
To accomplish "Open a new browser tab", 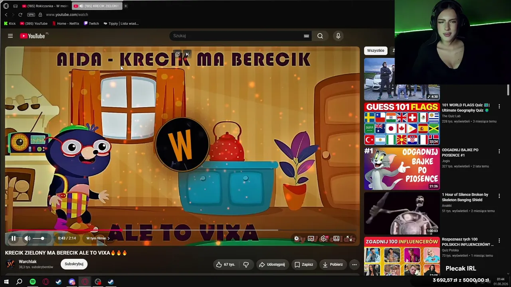I will tap(125, 6).
